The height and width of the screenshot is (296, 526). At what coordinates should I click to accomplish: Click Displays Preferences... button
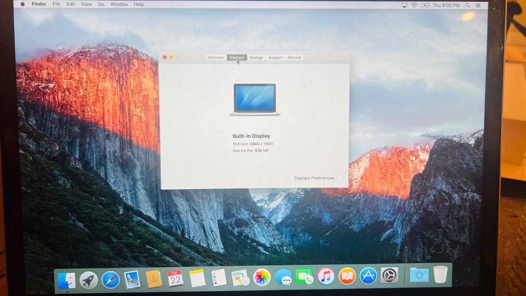tap(316, 178)
